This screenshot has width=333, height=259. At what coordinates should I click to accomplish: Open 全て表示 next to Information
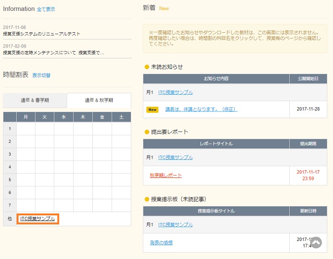[x=46, y=9]
